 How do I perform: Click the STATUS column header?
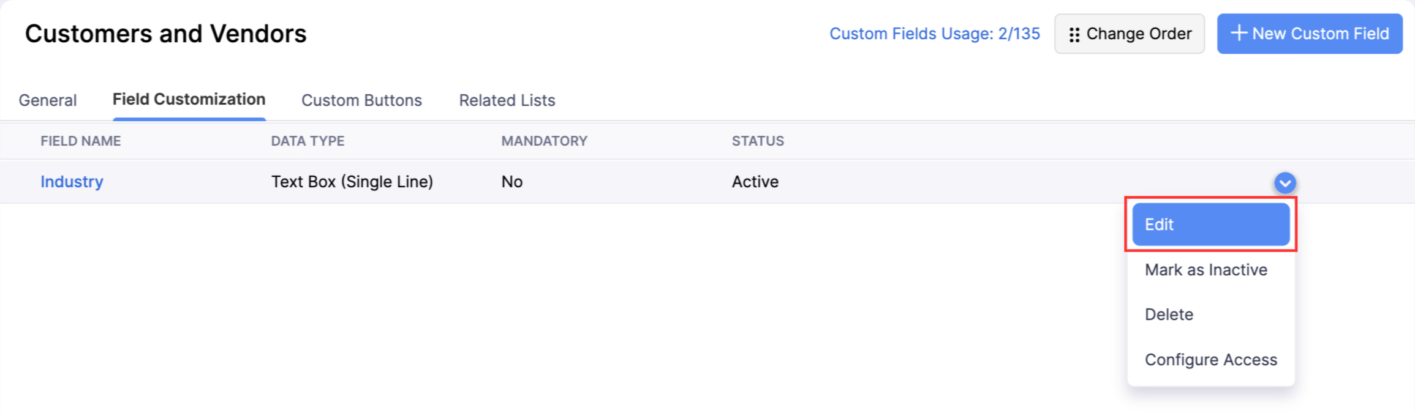[x=758, y=141]
